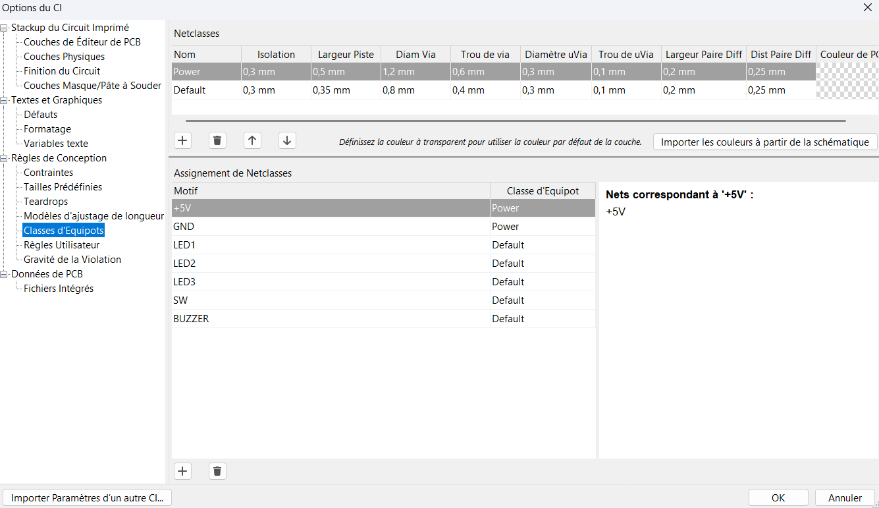879x508 pixels.
Task: Open Règles Utilisateur page
Action: (x=62, y=245)
